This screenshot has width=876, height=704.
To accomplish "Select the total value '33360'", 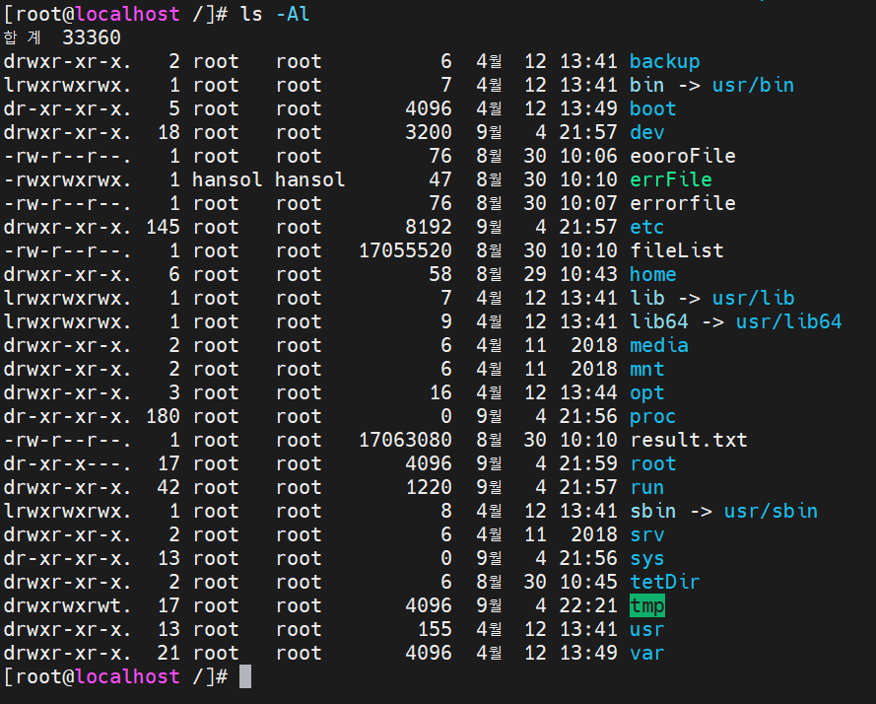I will click(91, 37).
